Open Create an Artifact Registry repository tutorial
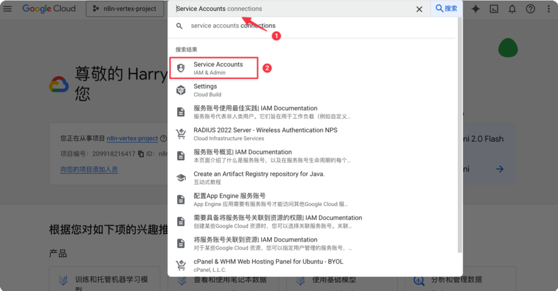The image size is (558, 291). [259, 178]
